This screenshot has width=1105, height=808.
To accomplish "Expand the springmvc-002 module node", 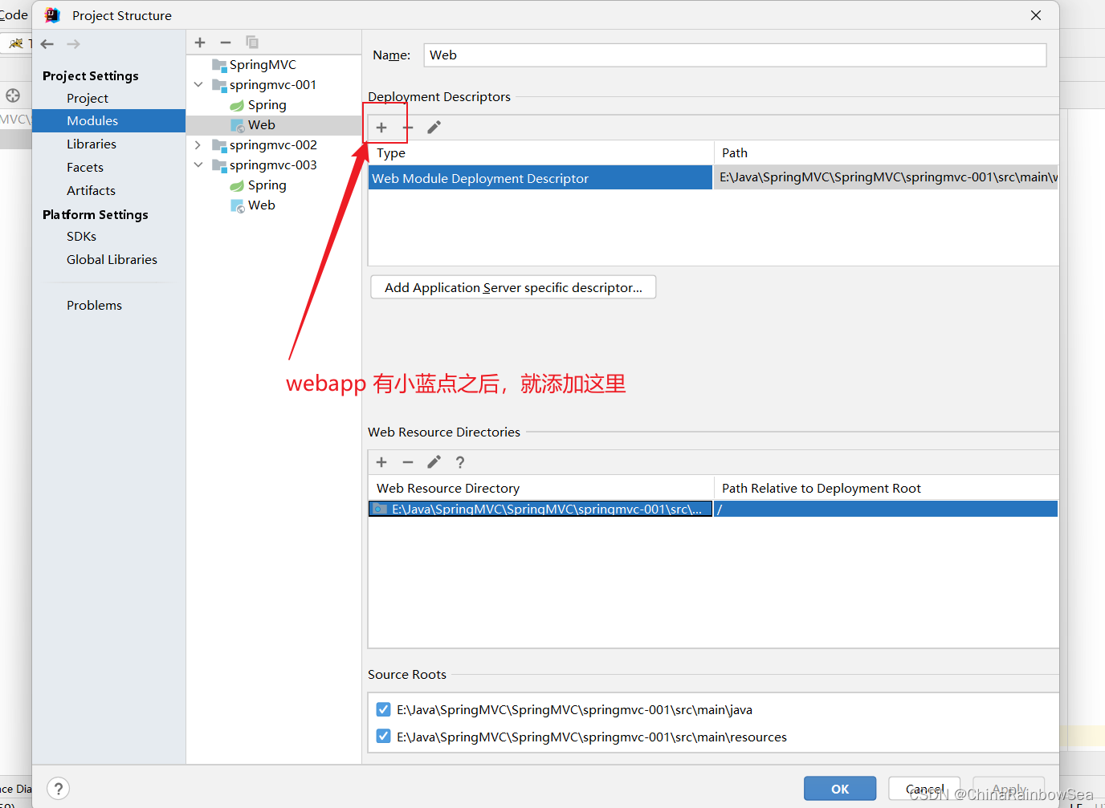I will tap(198, 145).
